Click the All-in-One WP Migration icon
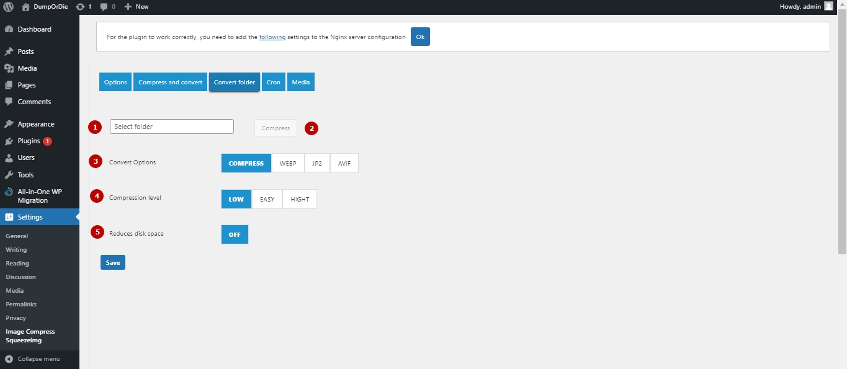This screenshot has width=847, height=369. point(9,192)
